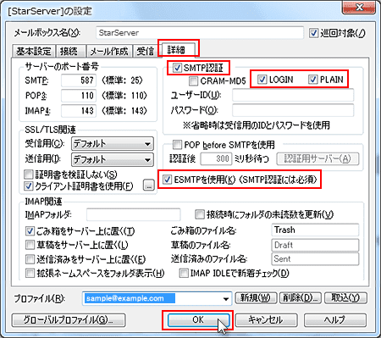The height and width of the screenshot is (338, 381).
Task: Toggle クライアント証明書を使用 checkbox
Action: coord(29,186)
